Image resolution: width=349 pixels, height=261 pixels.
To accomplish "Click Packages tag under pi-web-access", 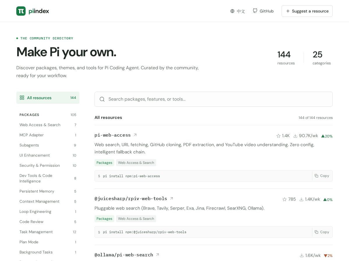I will click(x=104, y=163).
